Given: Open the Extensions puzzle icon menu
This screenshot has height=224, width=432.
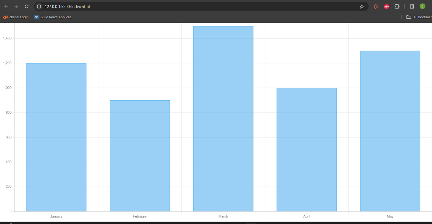Looking at the screenshot, I should click(397, 6).
